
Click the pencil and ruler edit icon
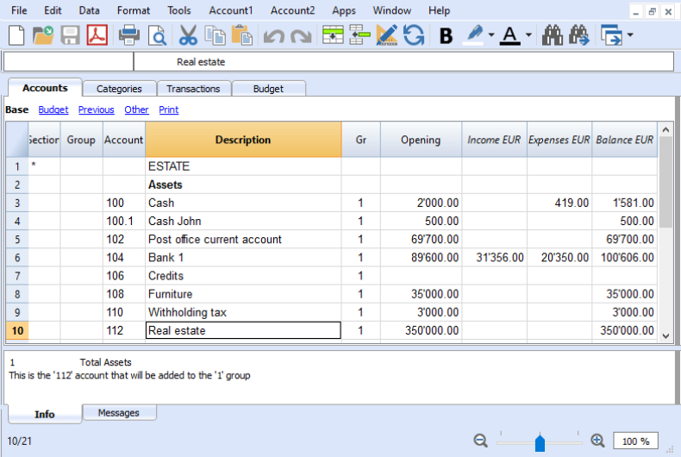386,35
